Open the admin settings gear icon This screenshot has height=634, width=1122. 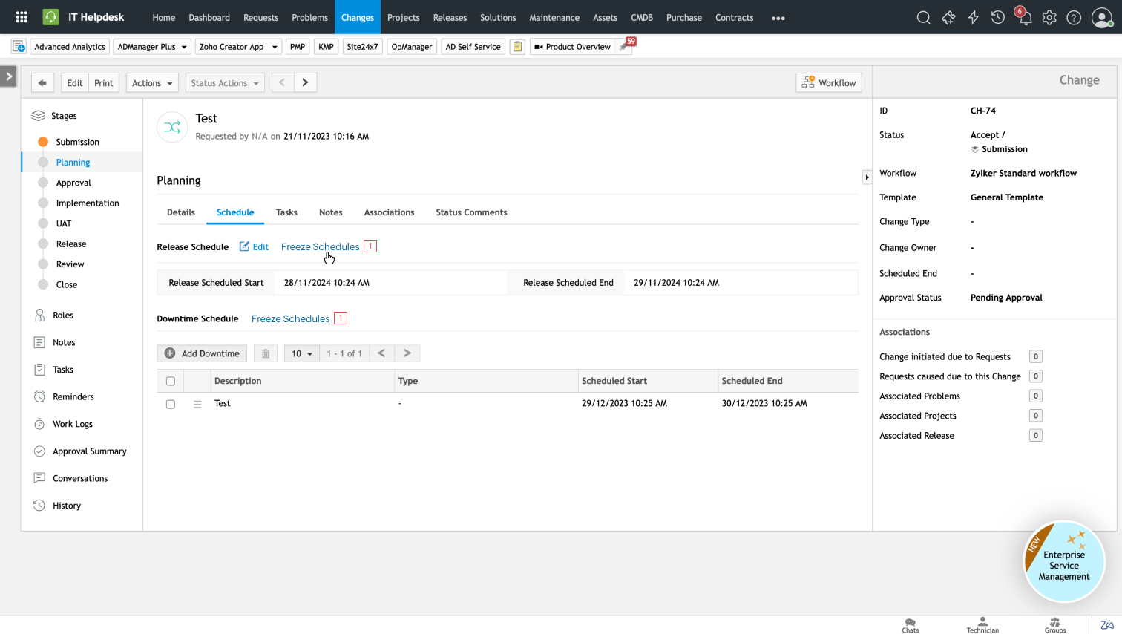pos(1049,18)
